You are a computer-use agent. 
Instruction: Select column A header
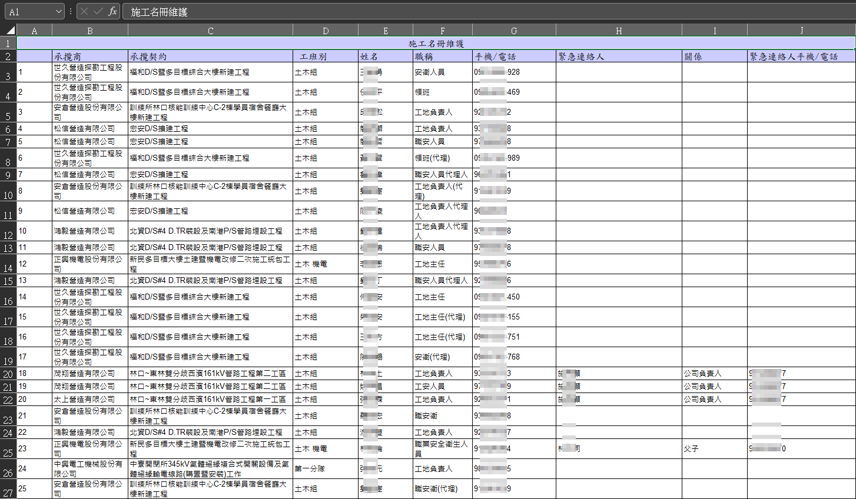[x=34, y=31]
